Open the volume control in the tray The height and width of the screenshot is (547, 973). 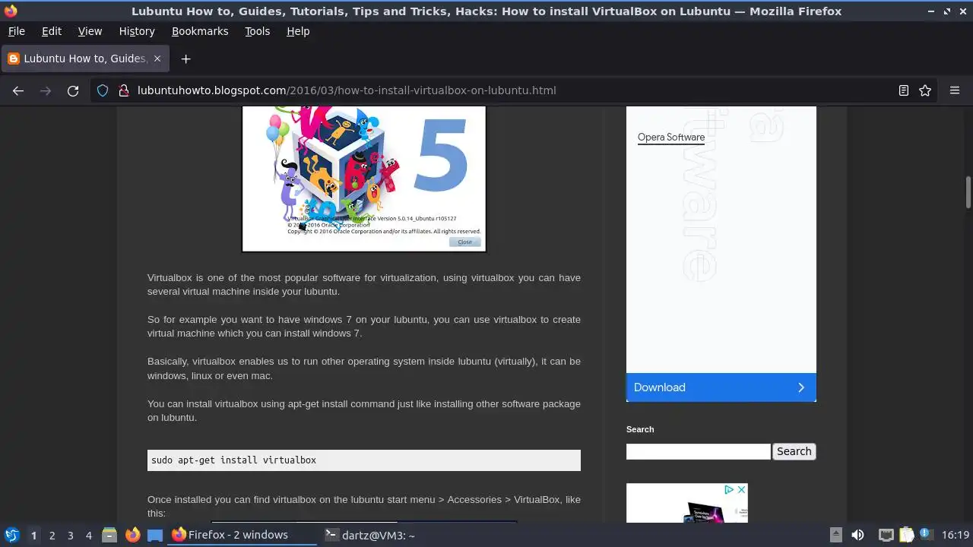point(857,535)
